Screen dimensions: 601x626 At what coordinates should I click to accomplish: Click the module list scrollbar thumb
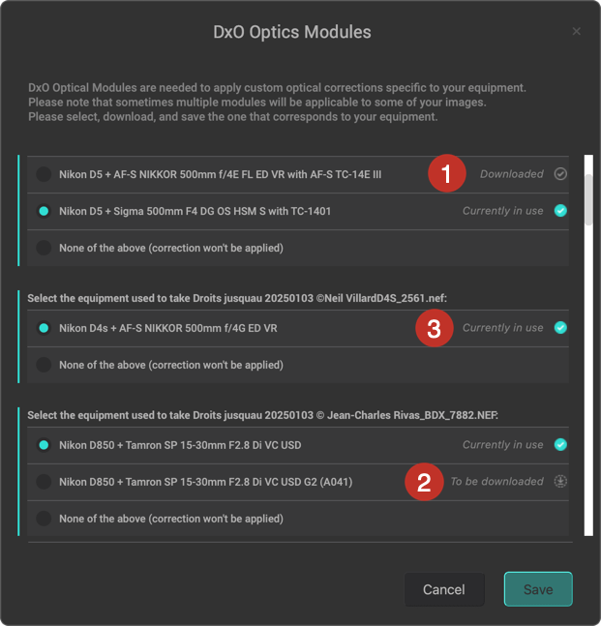(x=588, y=199)
